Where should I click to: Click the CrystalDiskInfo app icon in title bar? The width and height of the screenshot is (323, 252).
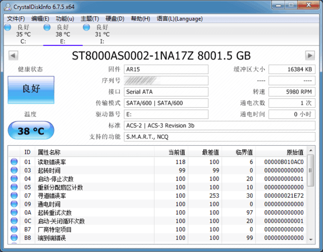point(8,7)
